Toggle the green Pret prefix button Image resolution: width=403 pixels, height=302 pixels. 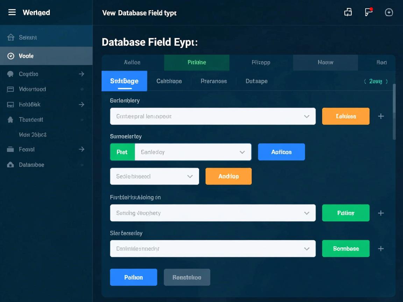pos(122,152)
